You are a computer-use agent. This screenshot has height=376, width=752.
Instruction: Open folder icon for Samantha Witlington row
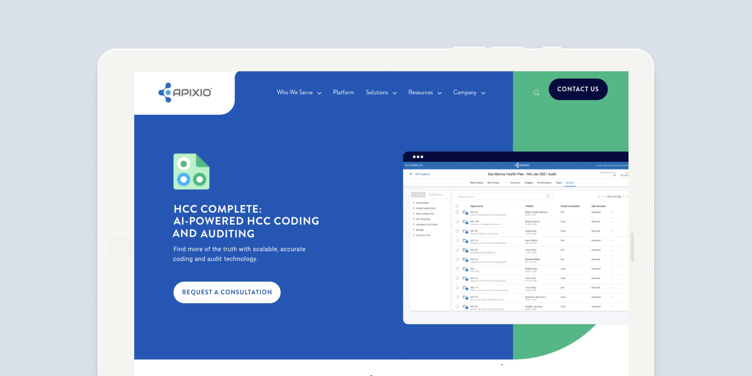tap(465, 298)
